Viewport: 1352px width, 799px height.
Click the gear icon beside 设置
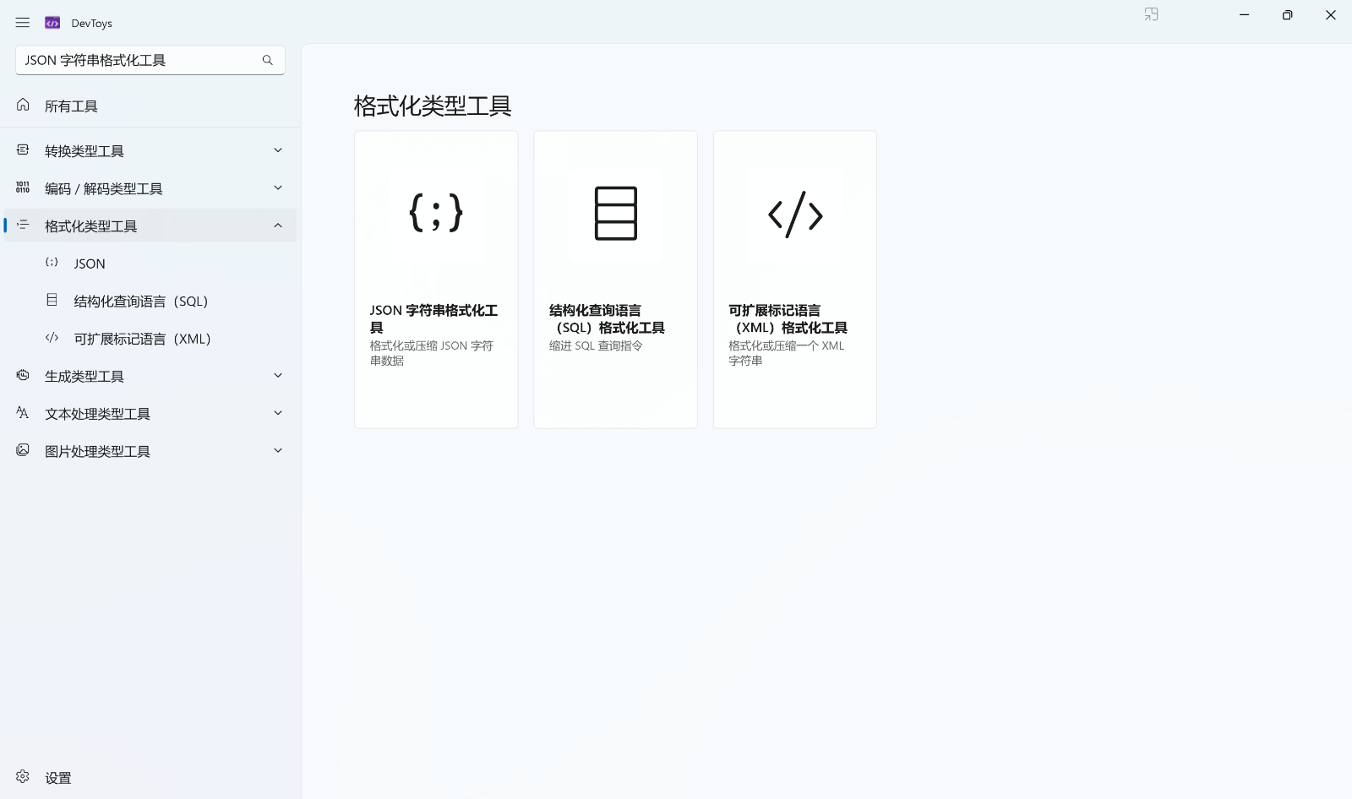23,776
